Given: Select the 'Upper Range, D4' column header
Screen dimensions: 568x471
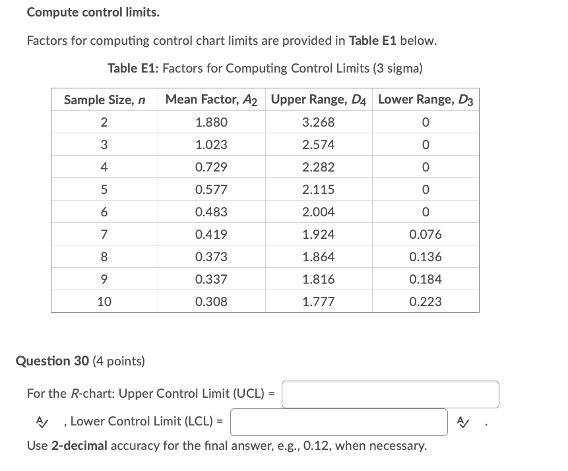Looking at the screenshot, I should [319, 100].
